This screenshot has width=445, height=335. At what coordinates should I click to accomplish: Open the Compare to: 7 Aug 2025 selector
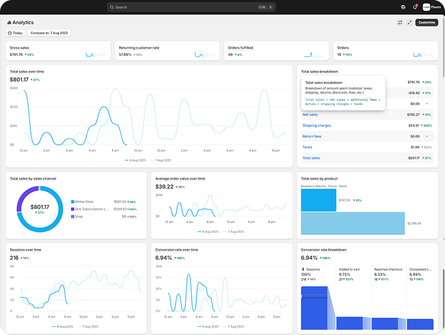49,33
